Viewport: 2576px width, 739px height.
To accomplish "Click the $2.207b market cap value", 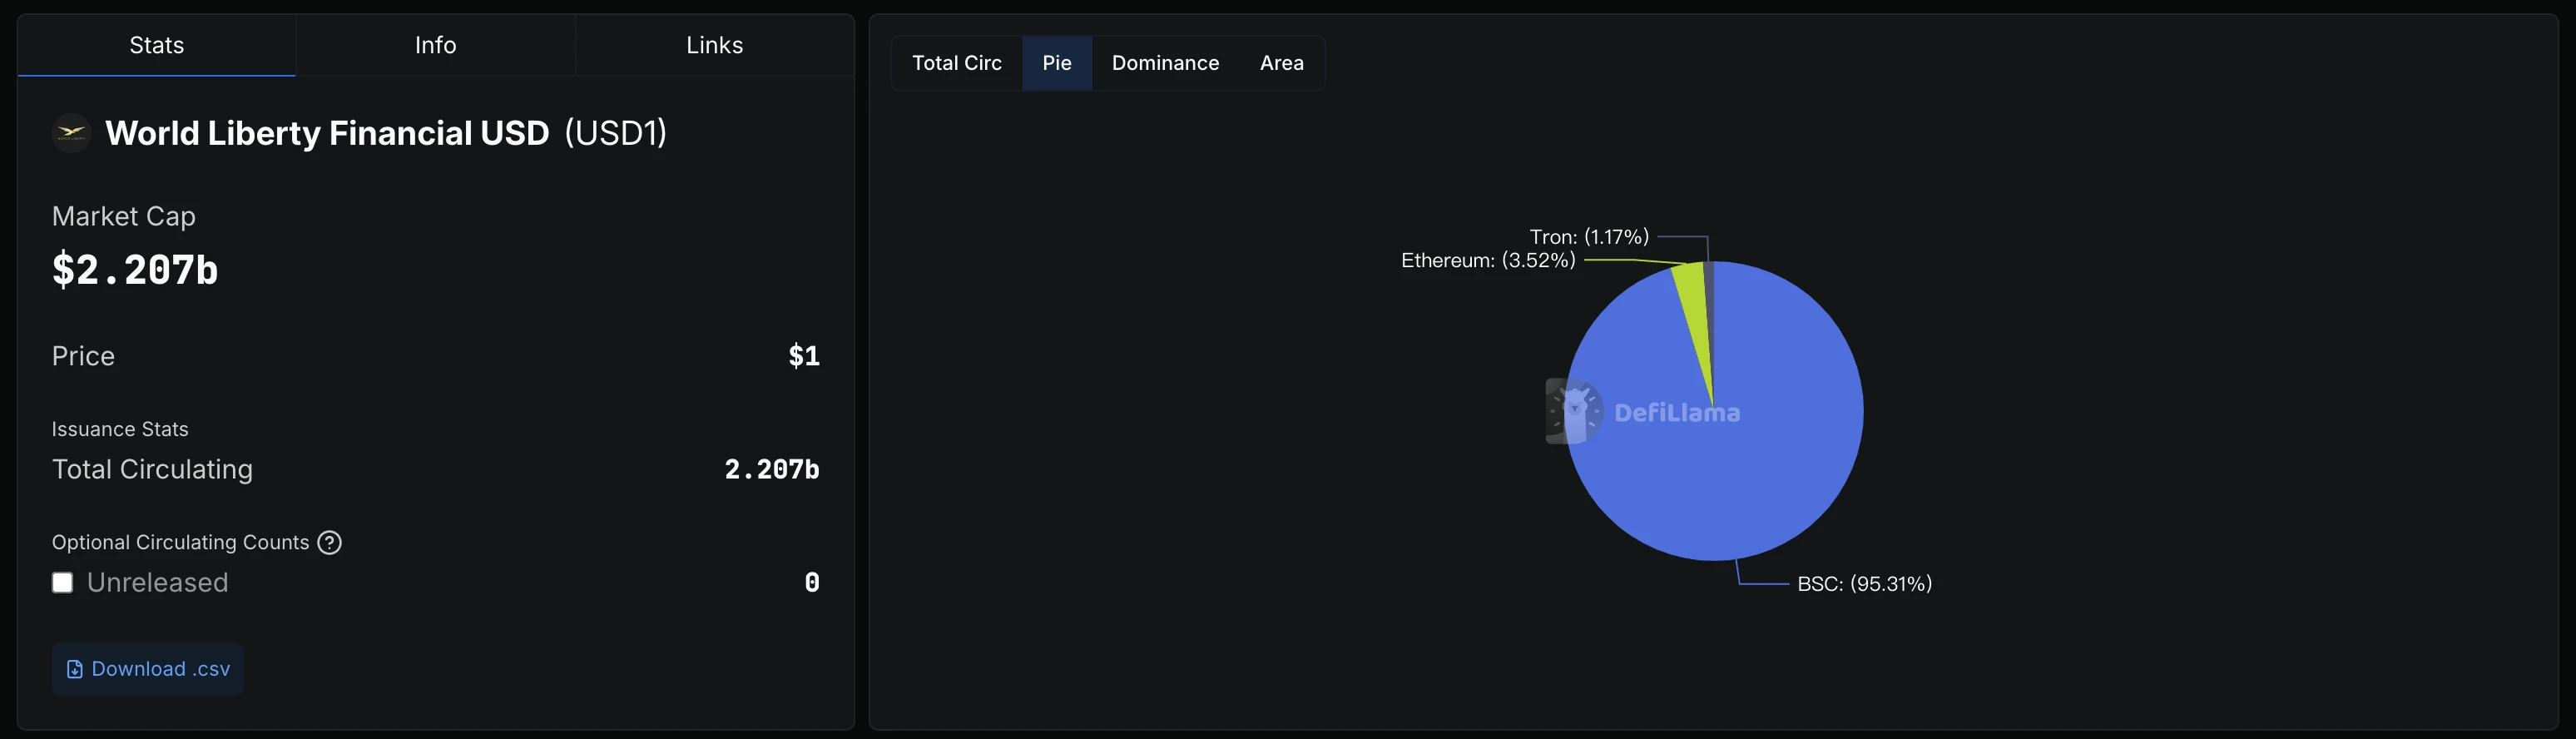I will click(135, 270).
